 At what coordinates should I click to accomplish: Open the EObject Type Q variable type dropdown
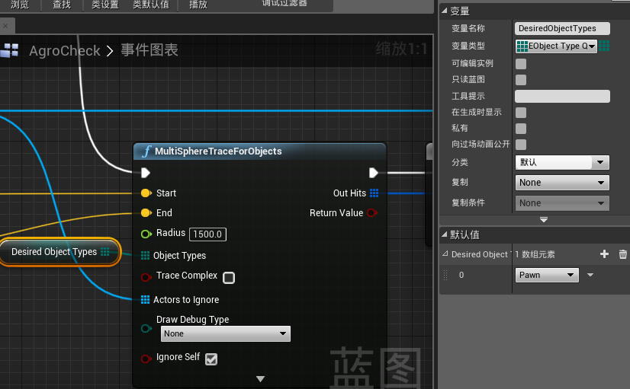(x=556, y=46)
